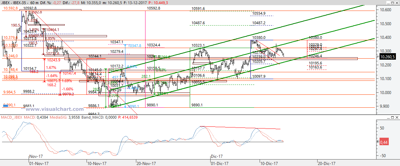Image resolution: width=400 pixels, height=166 pixels.
Task: Open the www.visualchart.com watermark link
Action: coord(55,109)
